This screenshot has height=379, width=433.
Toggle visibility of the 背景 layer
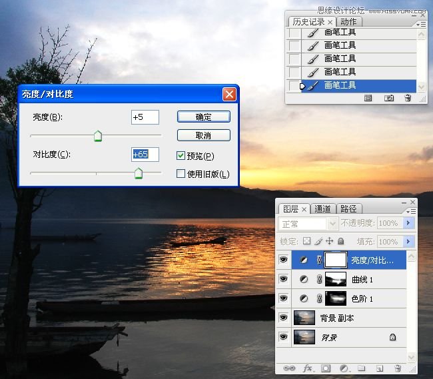click(283, 337)
